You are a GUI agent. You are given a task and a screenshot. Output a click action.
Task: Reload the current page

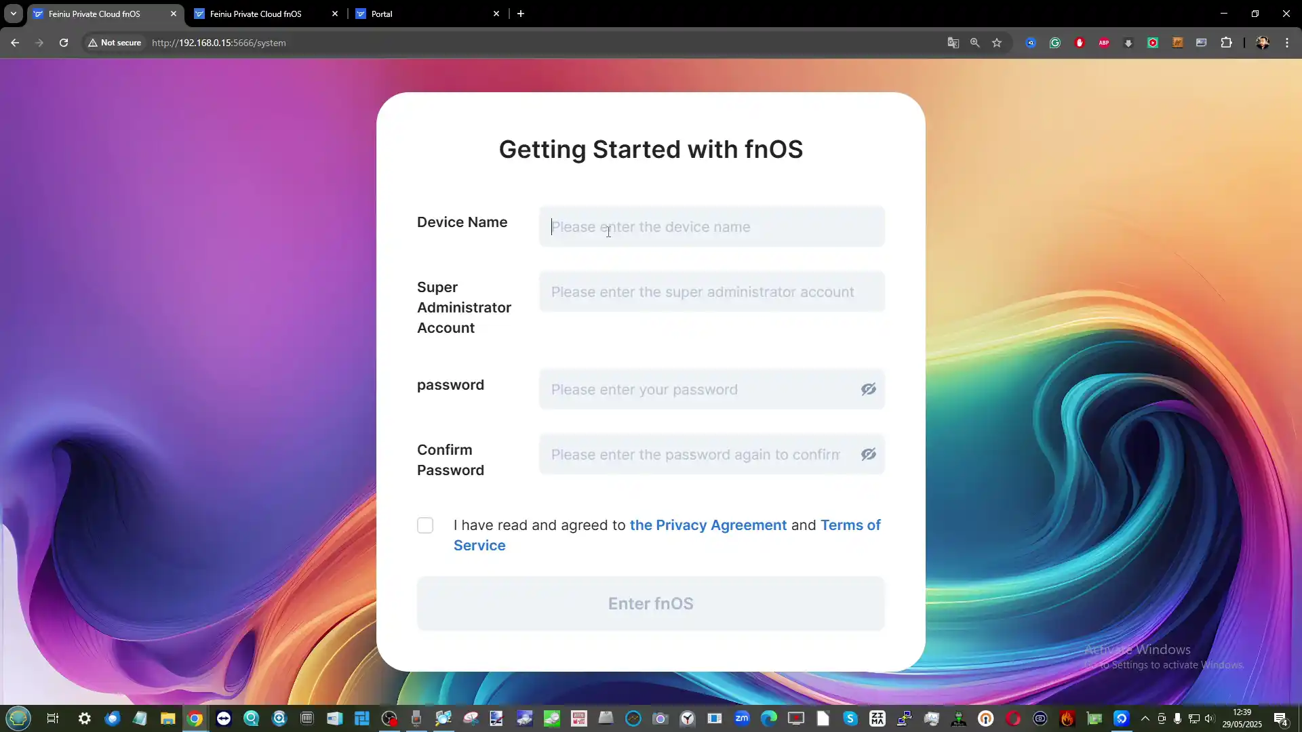coord(64,43)
